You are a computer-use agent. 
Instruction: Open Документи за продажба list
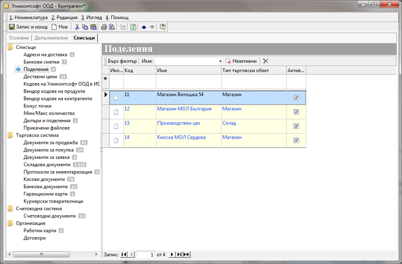click(x=51, y=142)
